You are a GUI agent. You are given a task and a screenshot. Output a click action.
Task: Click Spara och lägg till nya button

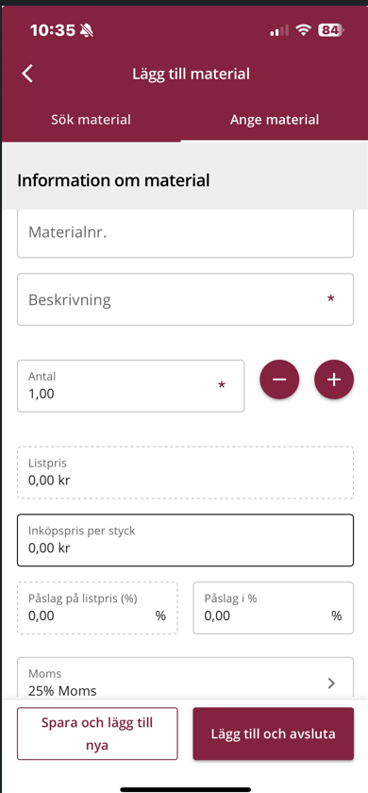[97, 734]
